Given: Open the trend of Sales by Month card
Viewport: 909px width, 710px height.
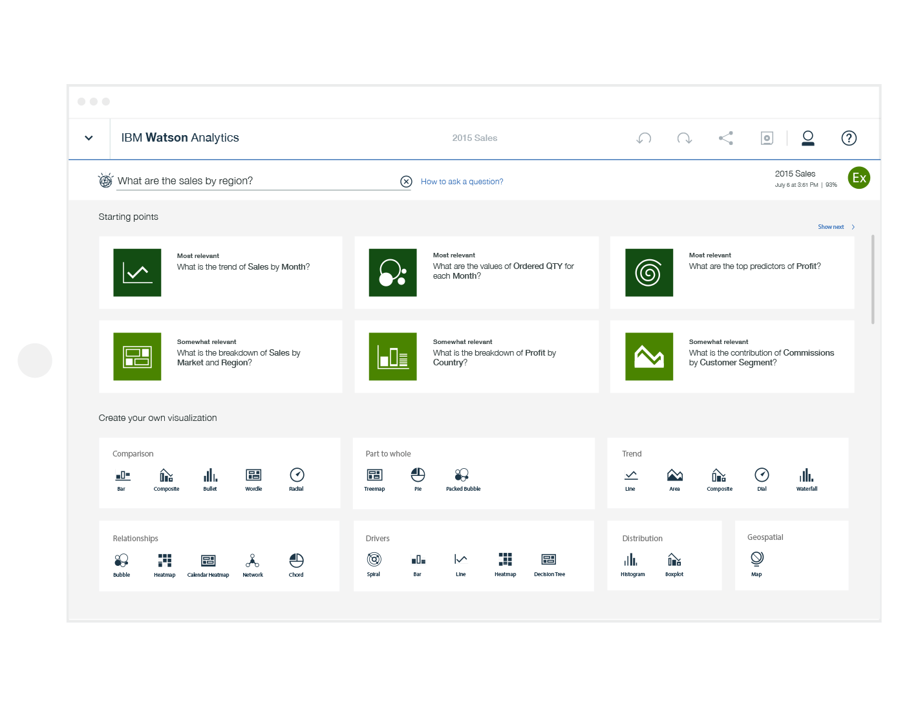Looking at the screenshot, I should [x=220, y=272].
